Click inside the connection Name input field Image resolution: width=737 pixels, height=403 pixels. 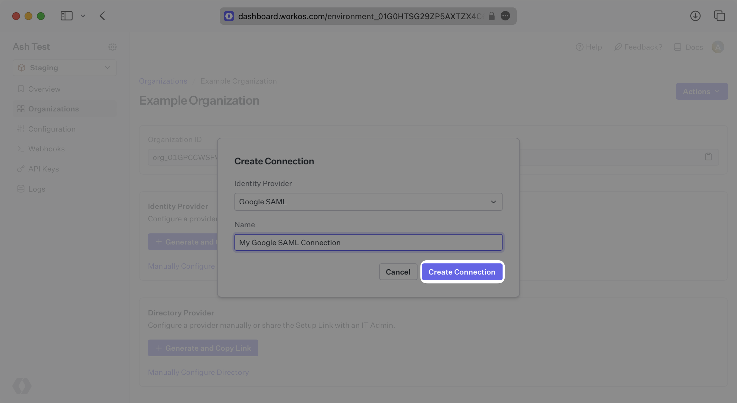(x=368, y=242)
